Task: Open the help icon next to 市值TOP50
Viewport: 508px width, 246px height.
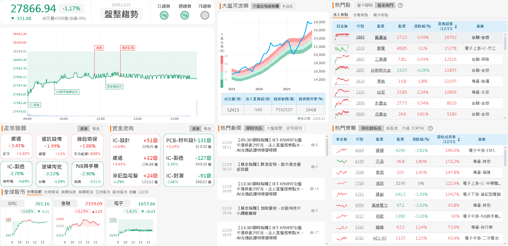Action: (x=430, y=128)
